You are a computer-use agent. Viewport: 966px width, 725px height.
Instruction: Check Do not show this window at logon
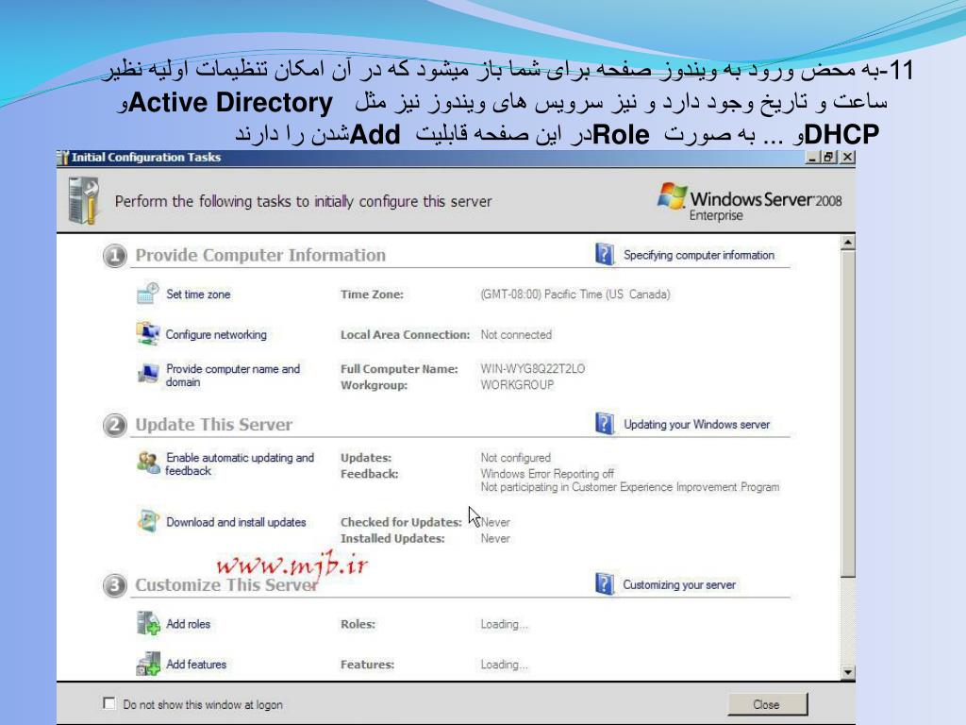point(109,703)
